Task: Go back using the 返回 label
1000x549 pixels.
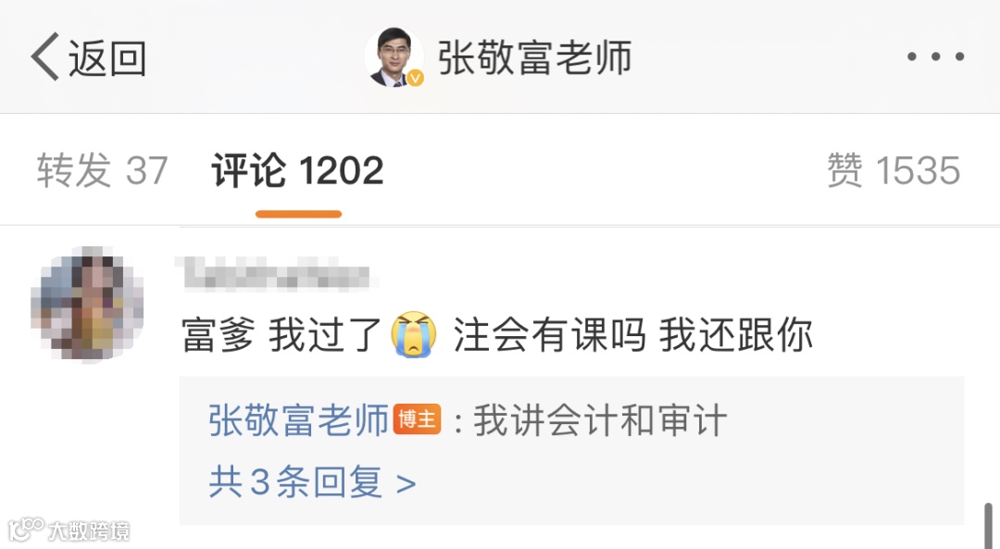Action: [107, 57]
